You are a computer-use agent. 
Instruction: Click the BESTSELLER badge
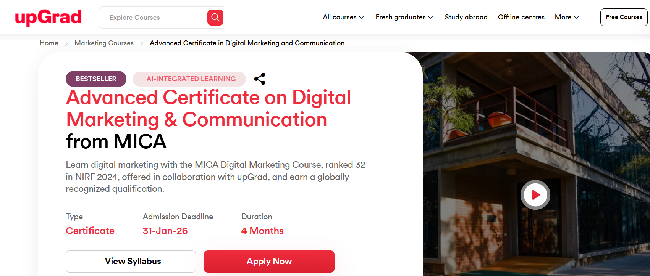(96, 79)
